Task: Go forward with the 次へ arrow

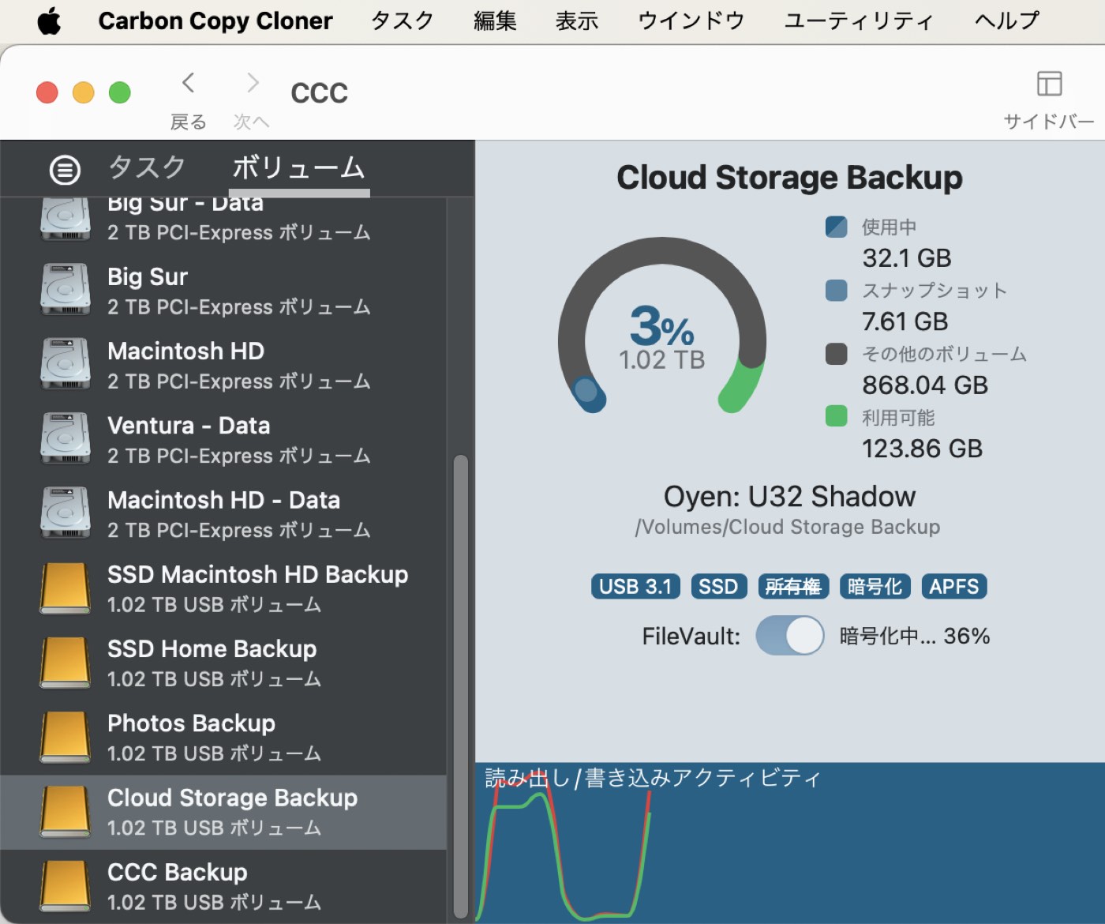Action: (253, 83)
